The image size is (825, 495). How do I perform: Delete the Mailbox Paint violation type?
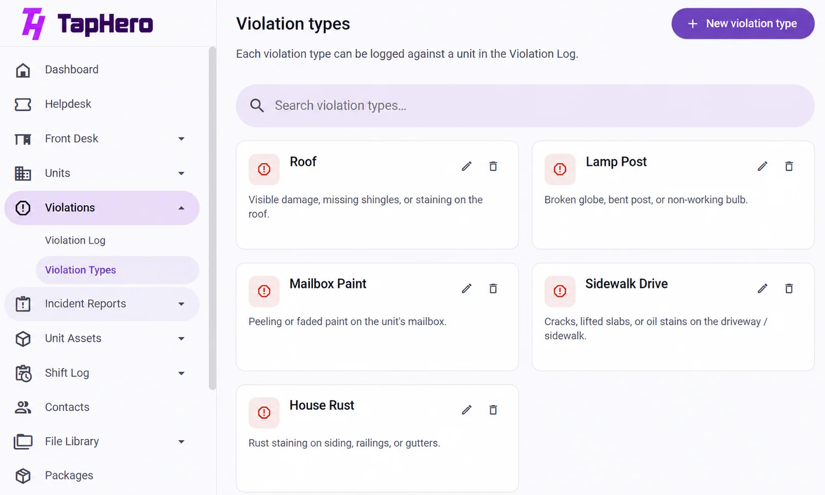coord(493,288)
